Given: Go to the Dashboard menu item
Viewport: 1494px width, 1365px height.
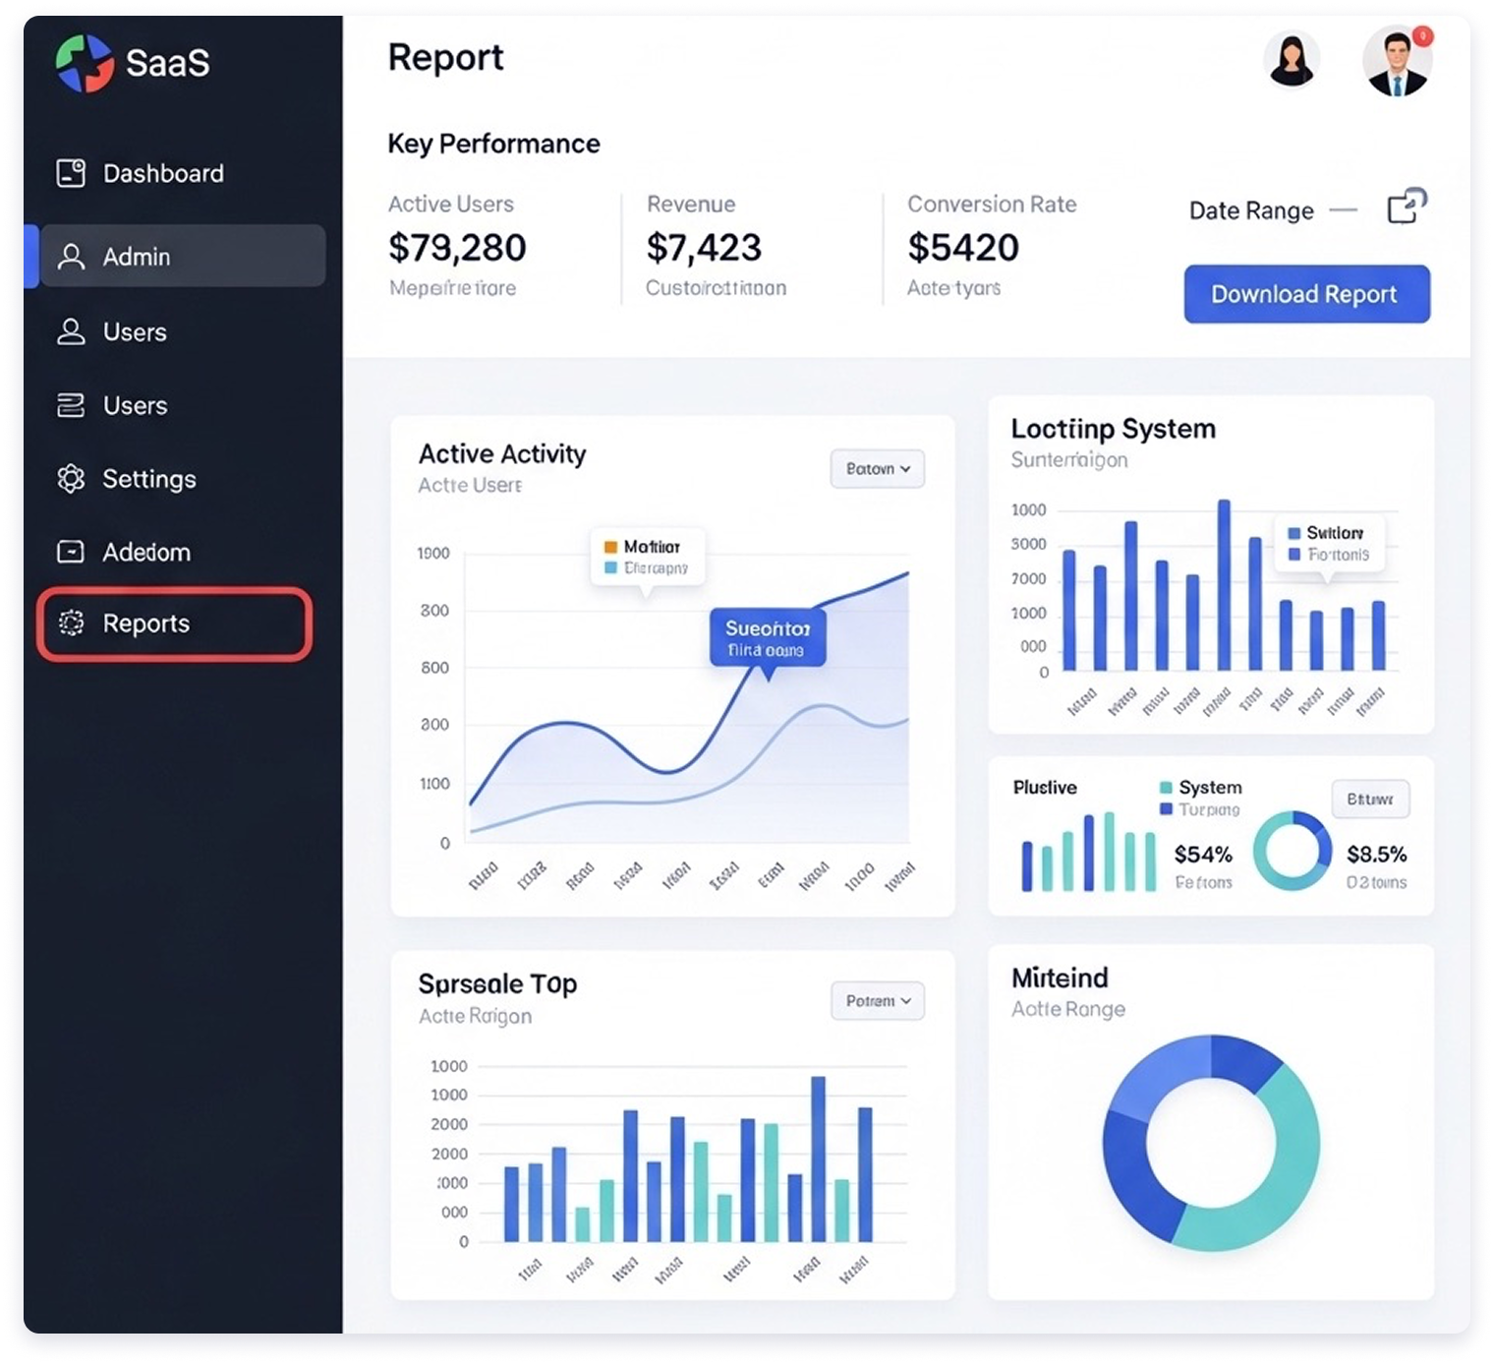Looking at the screenshot, I should (163, 174).
